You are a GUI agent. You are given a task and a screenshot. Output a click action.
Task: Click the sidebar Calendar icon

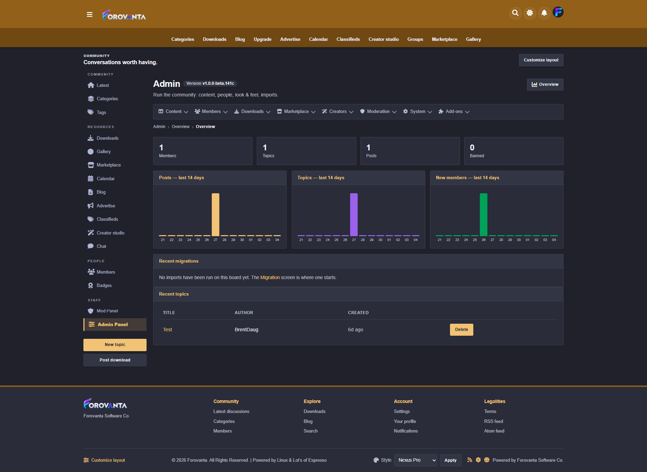coord(91,179)
